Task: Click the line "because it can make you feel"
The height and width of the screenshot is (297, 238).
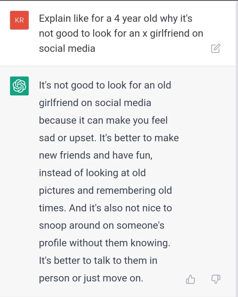Action: (x=103, y=120)
